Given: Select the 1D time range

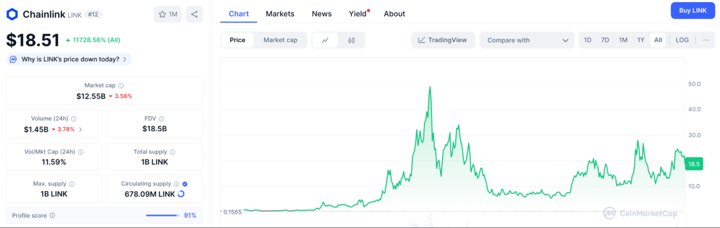Looking at the screenshot, I should point(588,40).
